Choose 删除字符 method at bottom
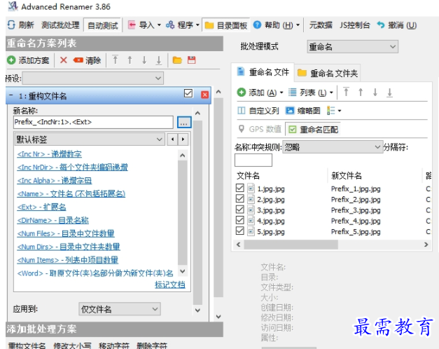The image size is (439, 349). click(152, 345)
